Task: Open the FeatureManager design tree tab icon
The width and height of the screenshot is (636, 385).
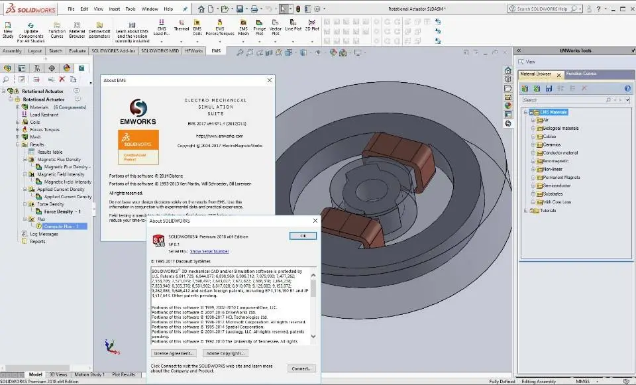Action: click(x=7, y=68)
